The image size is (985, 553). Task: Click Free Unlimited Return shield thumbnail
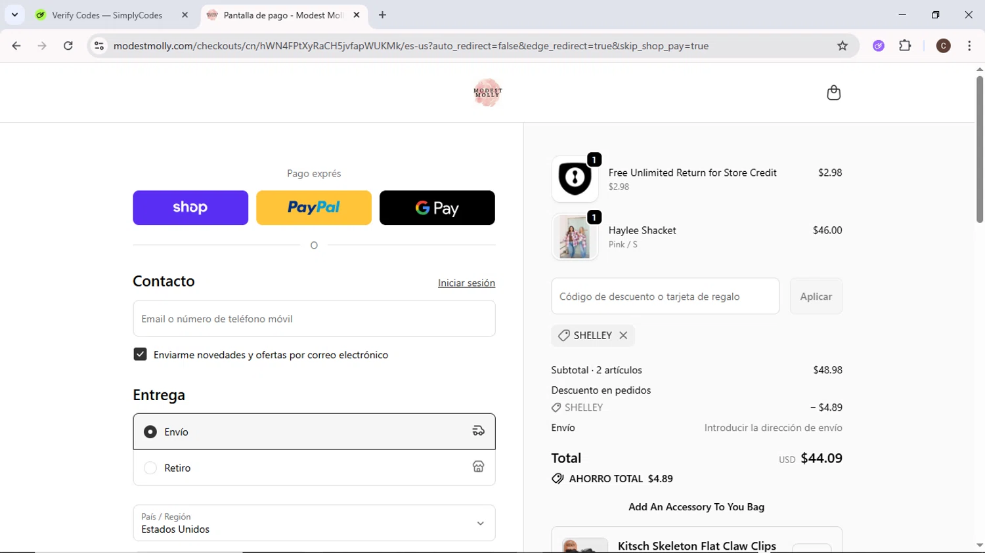pyautogui.click(x=575, y=179)
